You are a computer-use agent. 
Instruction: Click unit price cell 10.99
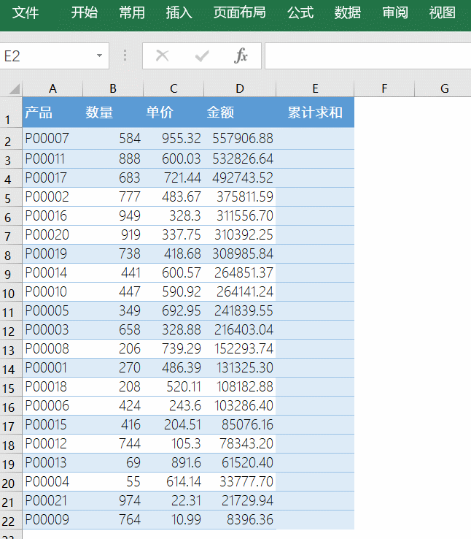click(x=174, y=520)
